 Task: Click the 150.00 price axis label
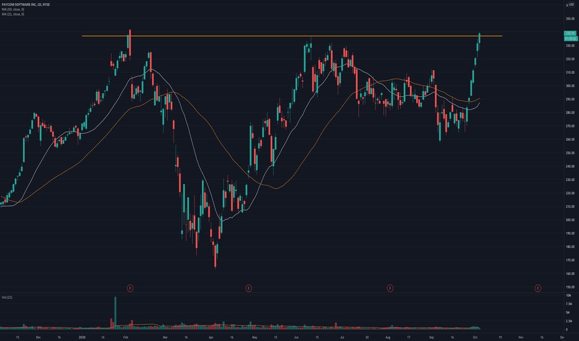click(570, 287)
